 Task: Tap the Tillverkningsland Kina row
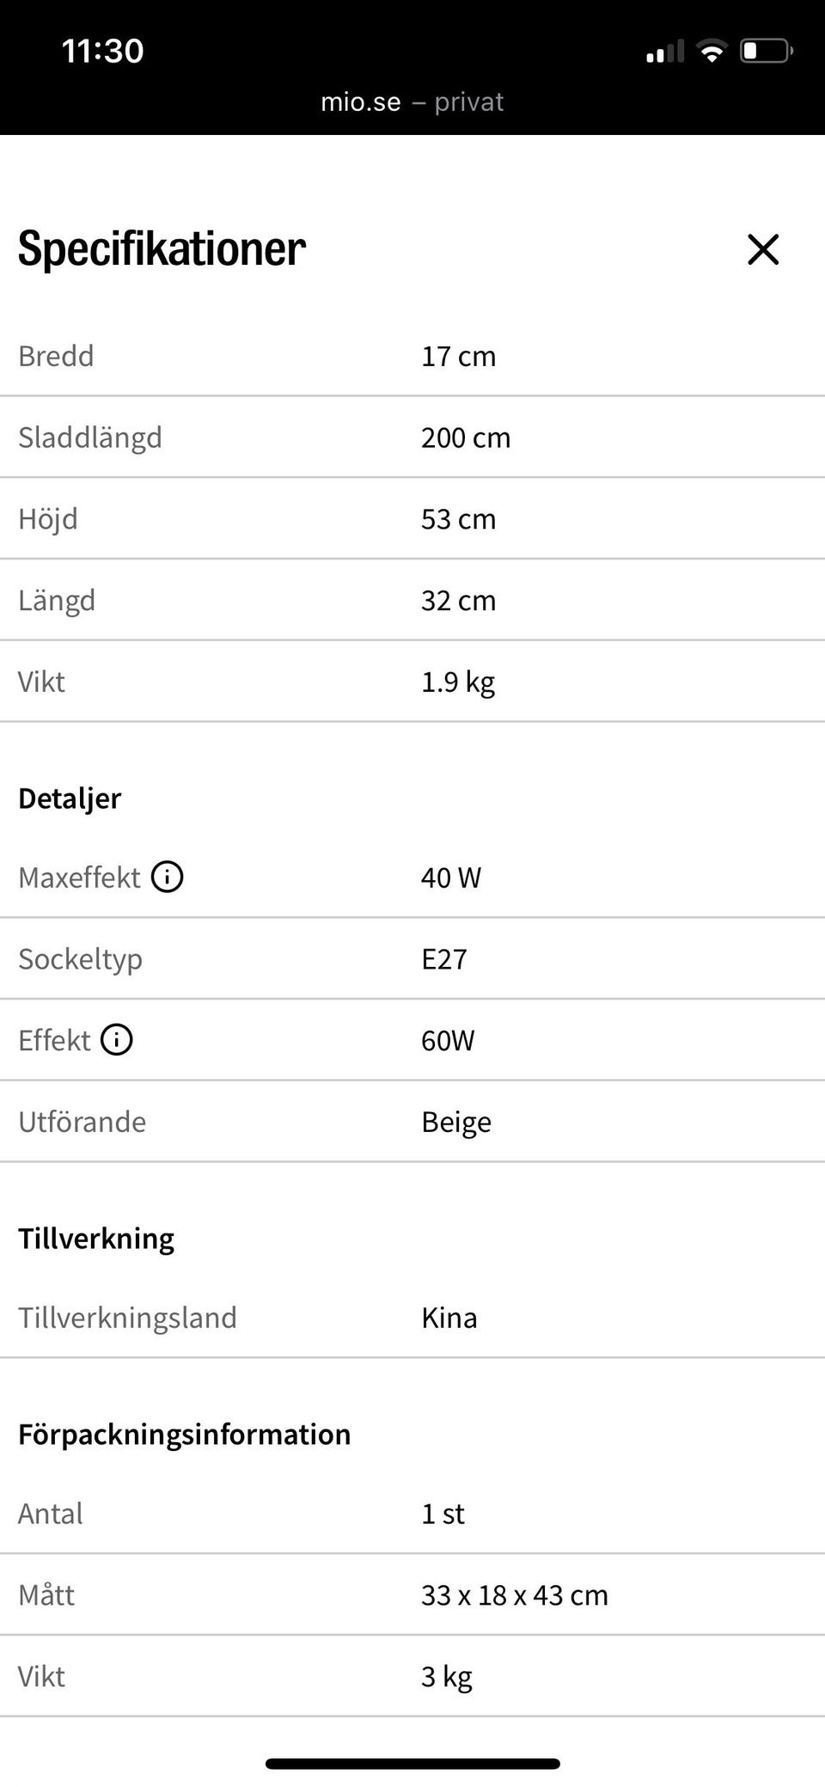(x=412, y=1318)
